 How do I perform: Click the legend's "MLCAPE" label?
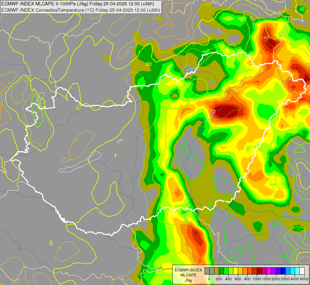(188, 275)
